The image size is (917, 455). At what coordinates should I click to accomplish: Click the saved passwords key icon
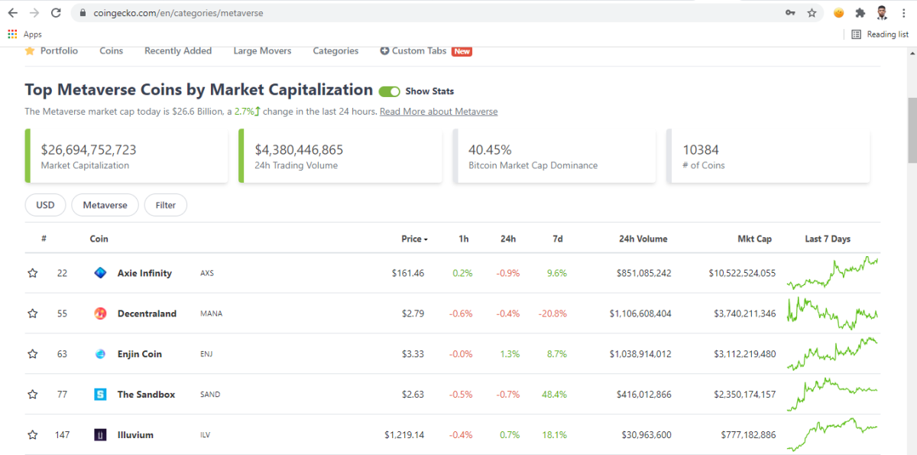click(x=790, y=13)
